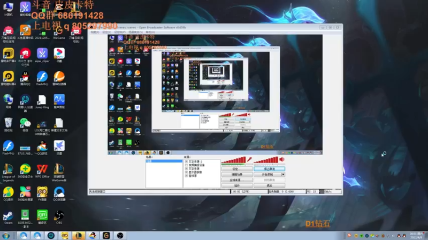Open the third OBS menu 设定档(P)

[119, 32]
